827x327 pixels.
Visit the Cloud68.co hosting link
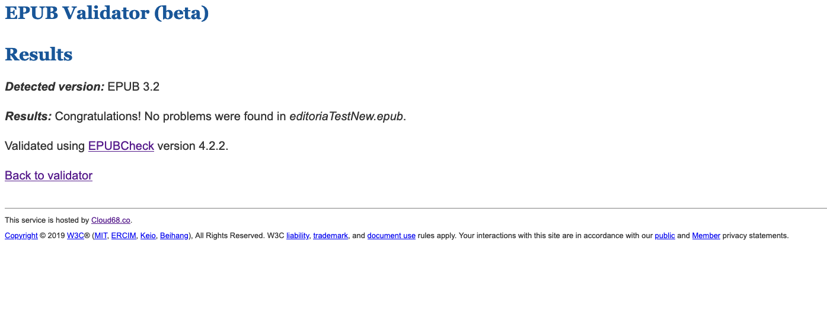(x=111, y=220)
